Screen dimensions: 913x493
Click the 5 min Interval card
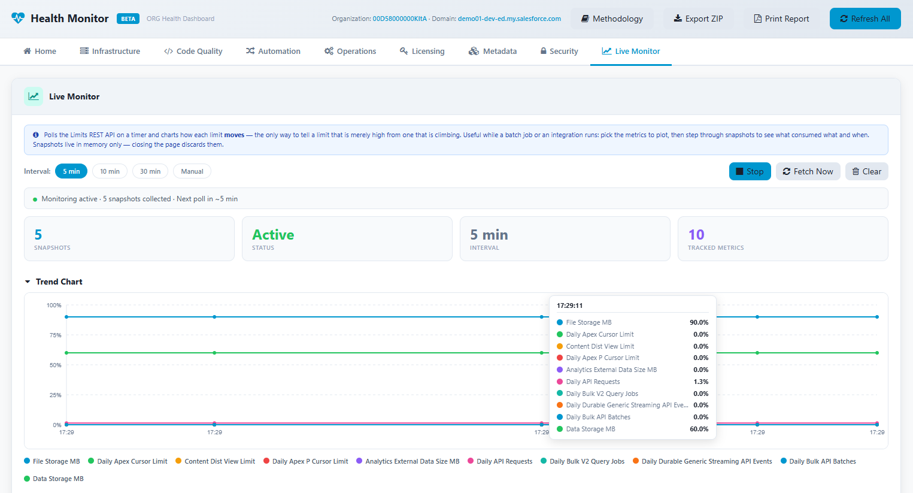pos(565,238)
